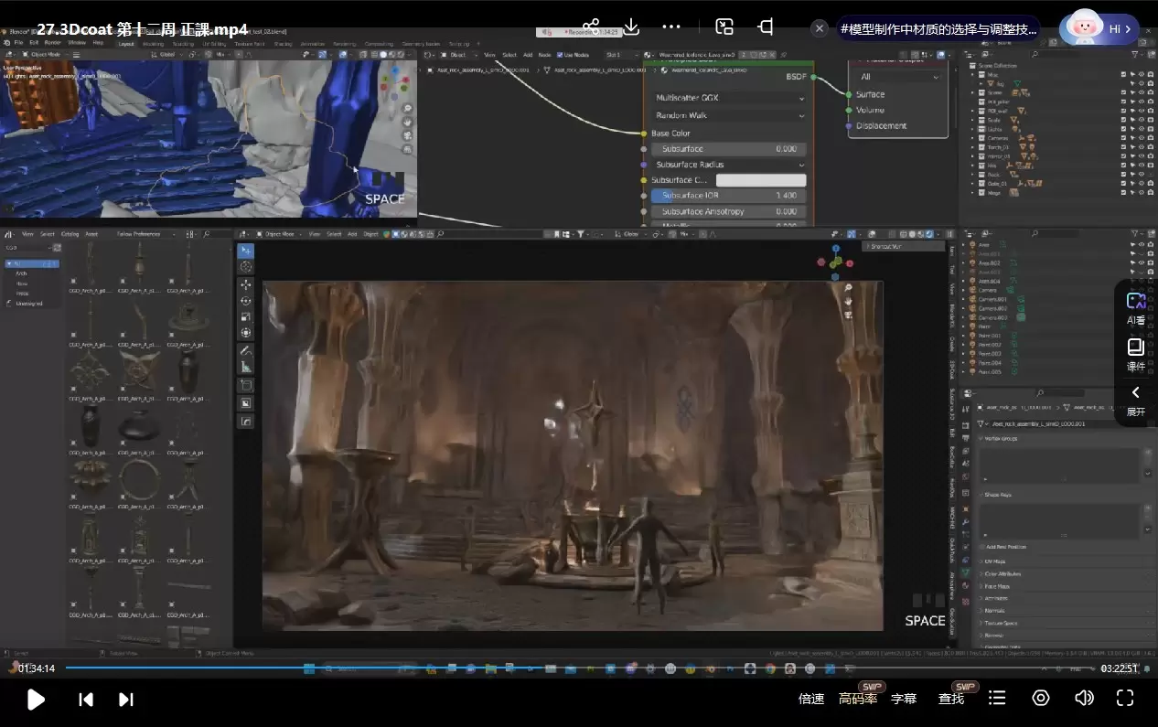Play the video
Screen dimensions: 1158x727
pos(36,700)
